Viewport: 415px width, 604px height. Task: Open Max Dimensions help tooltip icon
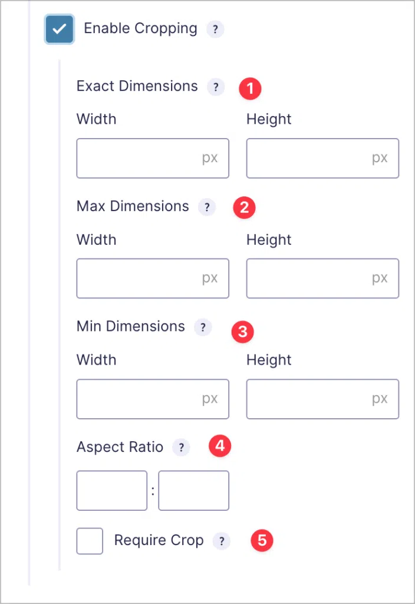tap(207, 207)
